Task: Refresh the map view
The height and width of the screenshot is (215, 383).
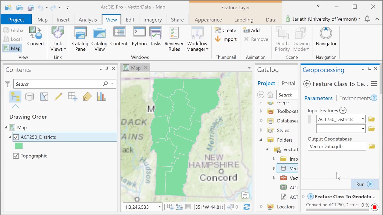Action: click(x=247, y=207)
